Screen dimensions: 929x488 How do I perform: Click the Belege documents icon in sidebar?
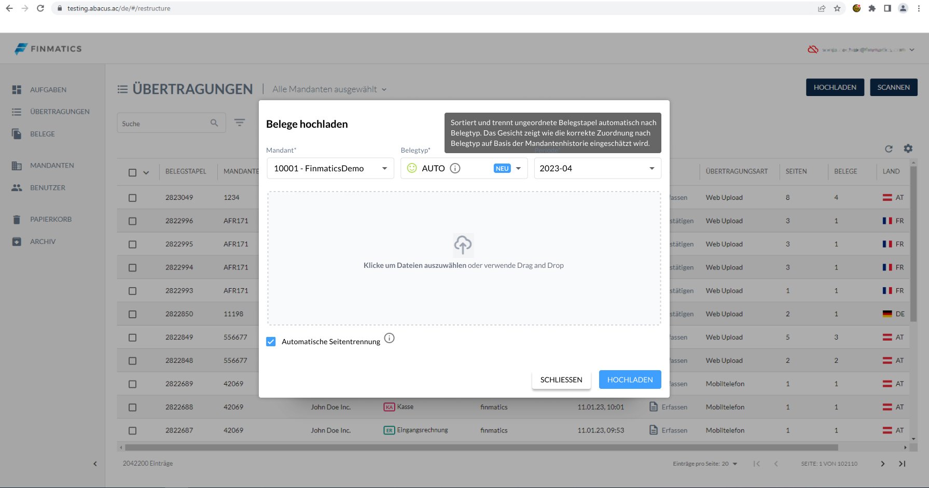[17, 134]
